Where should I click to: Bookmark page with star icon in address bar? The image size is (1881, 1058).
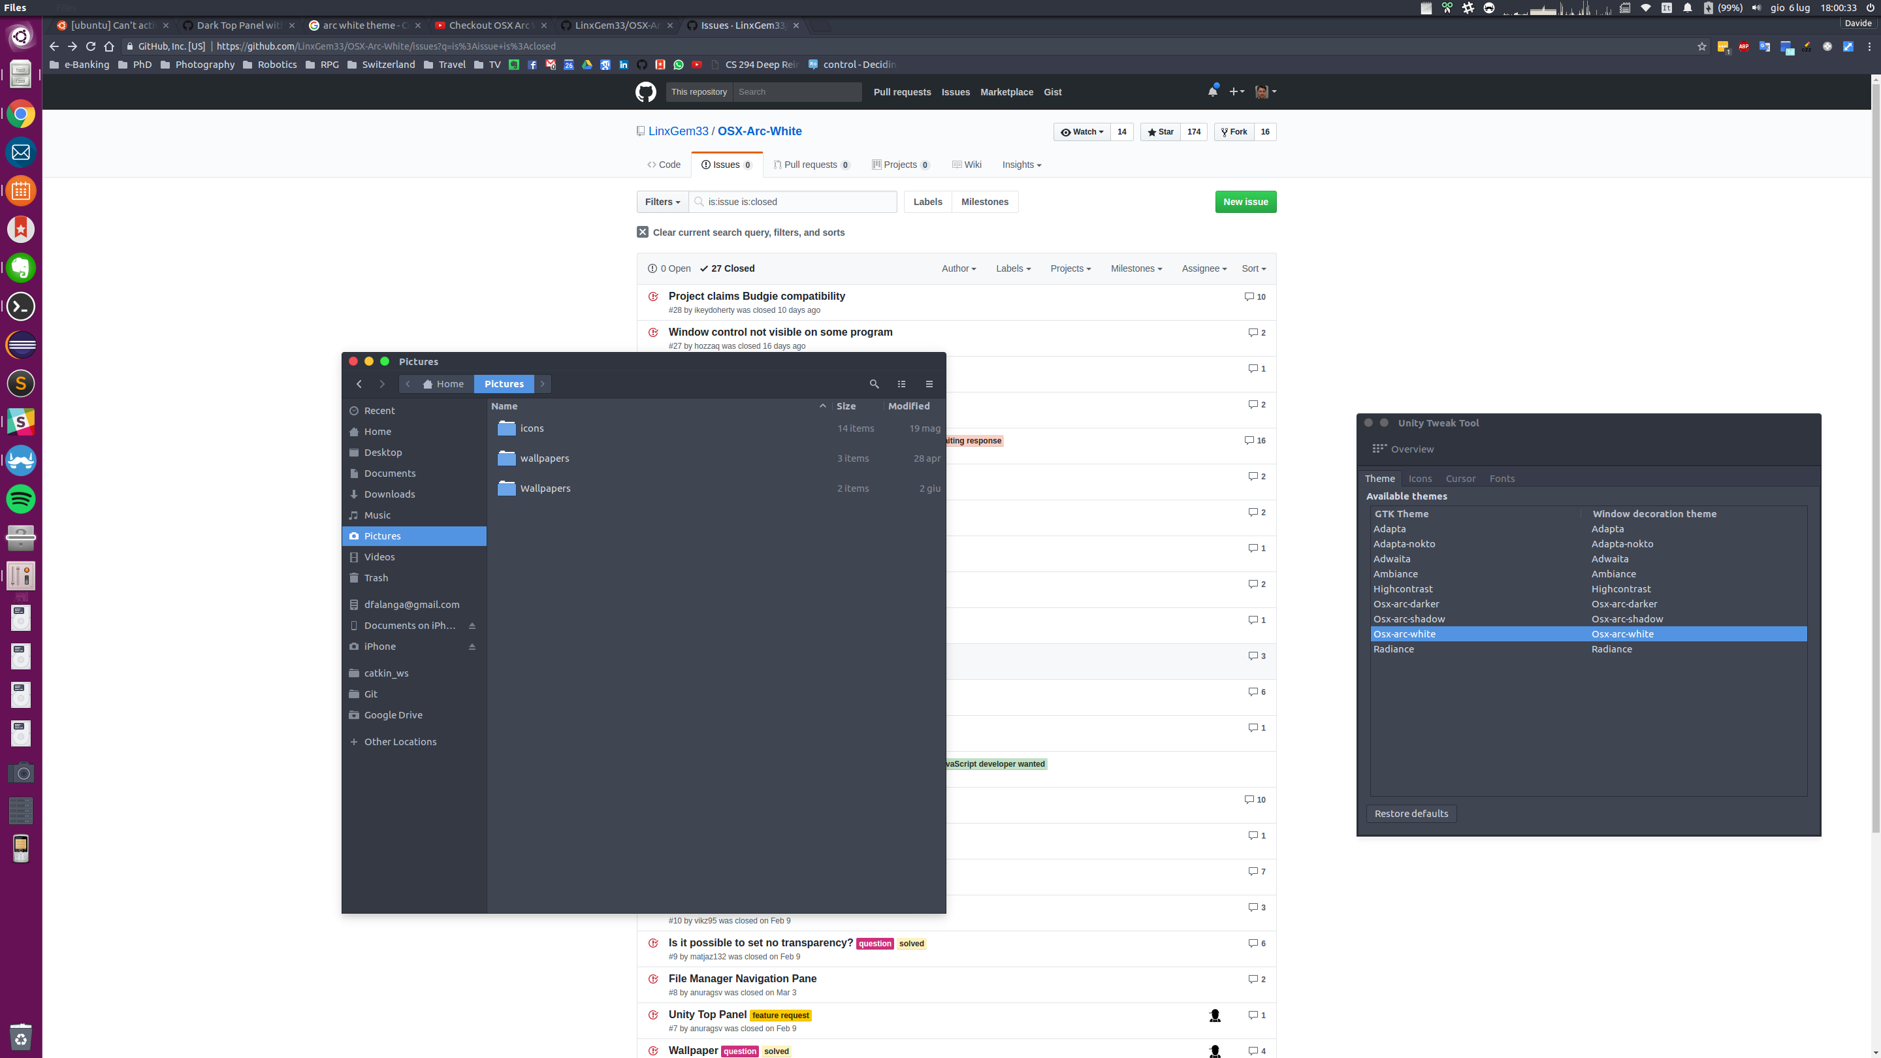point(1701,46)
